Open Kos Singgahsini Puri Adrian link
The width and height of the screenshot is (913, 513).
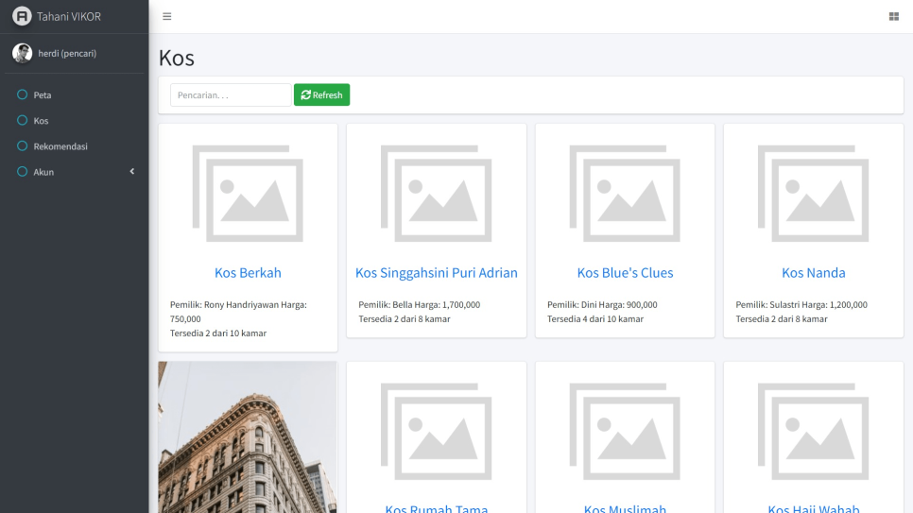coord(436,273)
